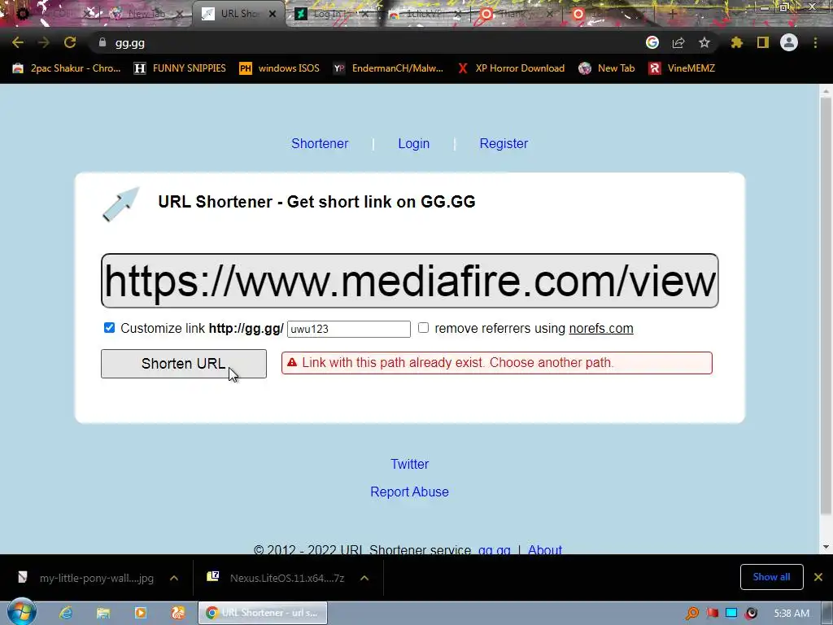Open the Google icon in the address bar

click(x=652, y=42)
